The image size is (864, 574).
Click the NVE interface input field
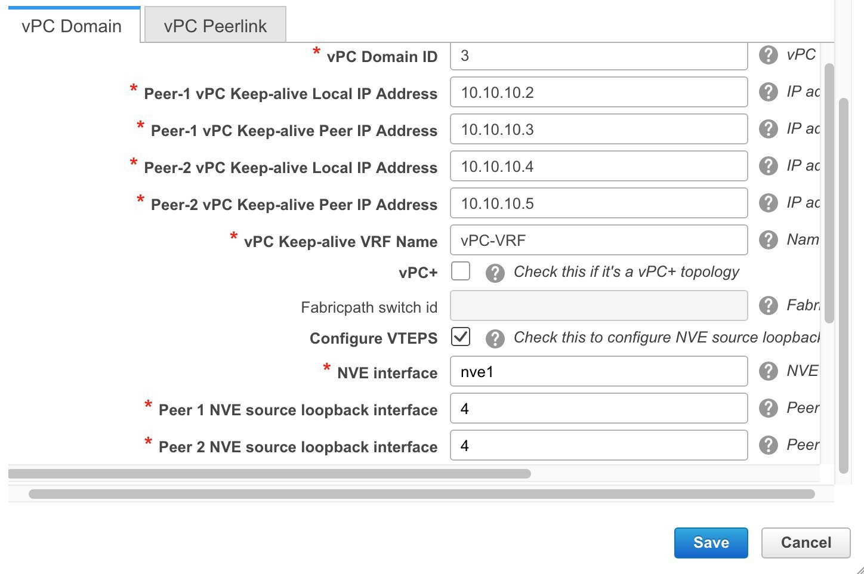pos(598,371)
